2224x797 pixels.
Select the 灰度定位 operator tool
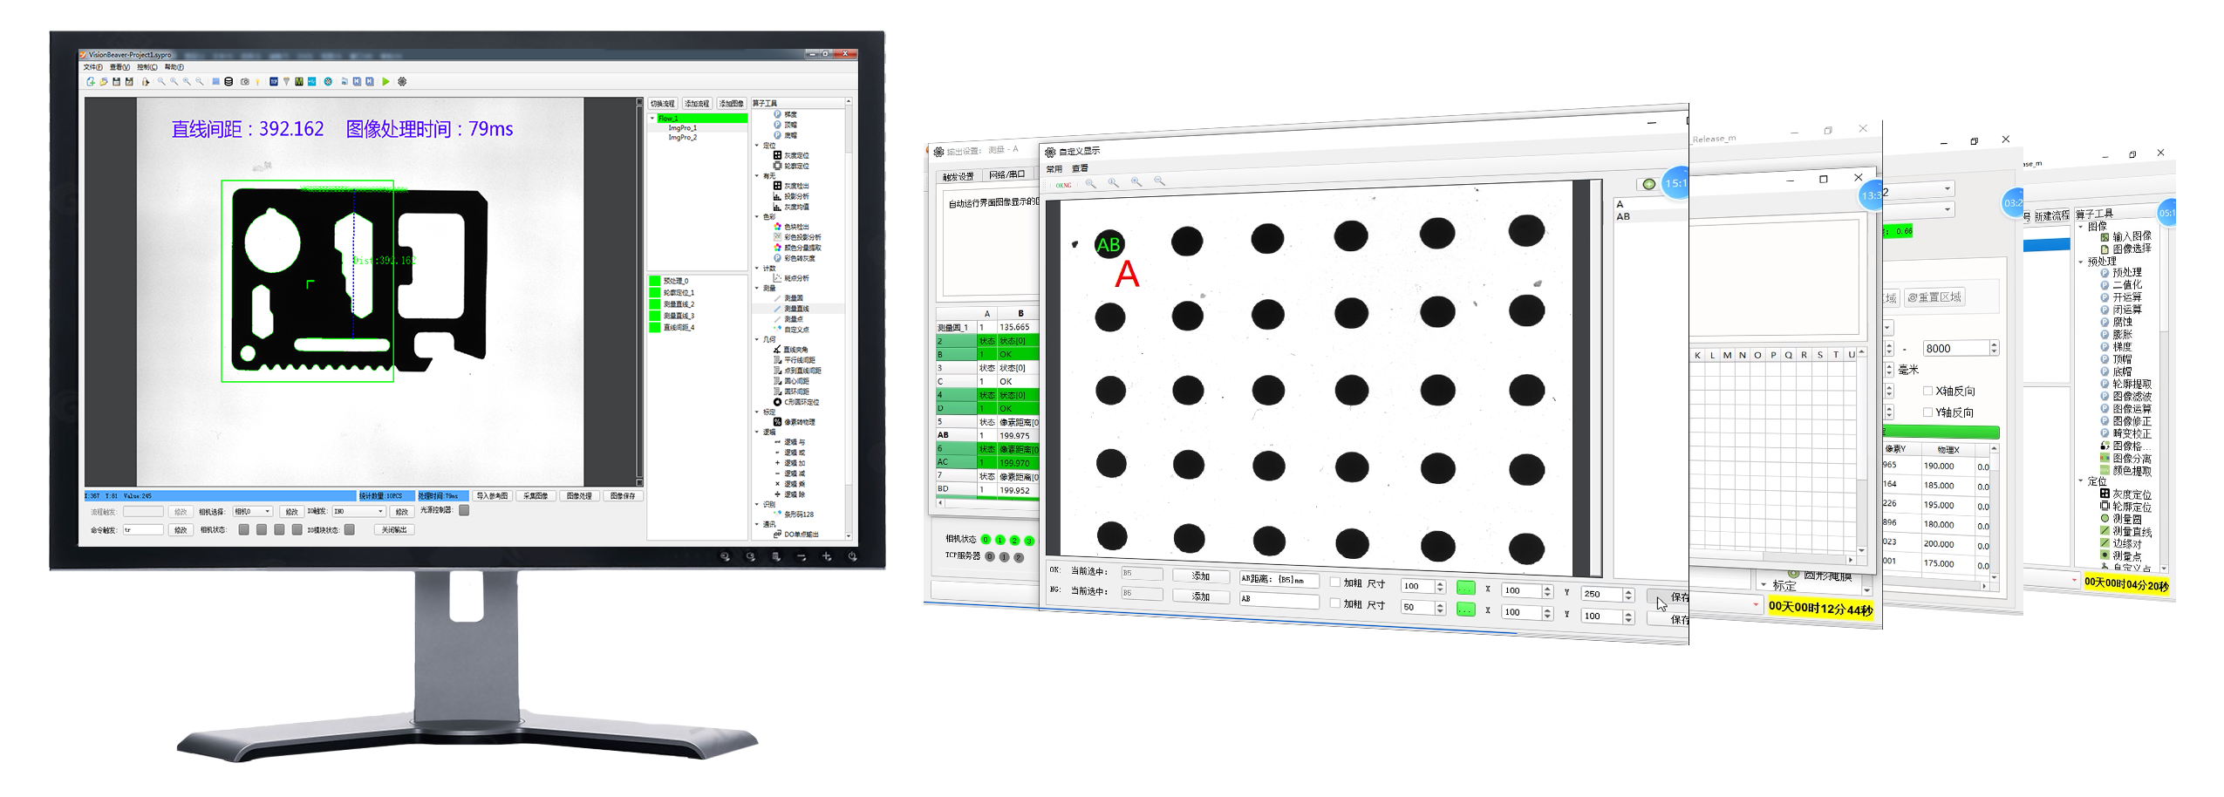795,155
